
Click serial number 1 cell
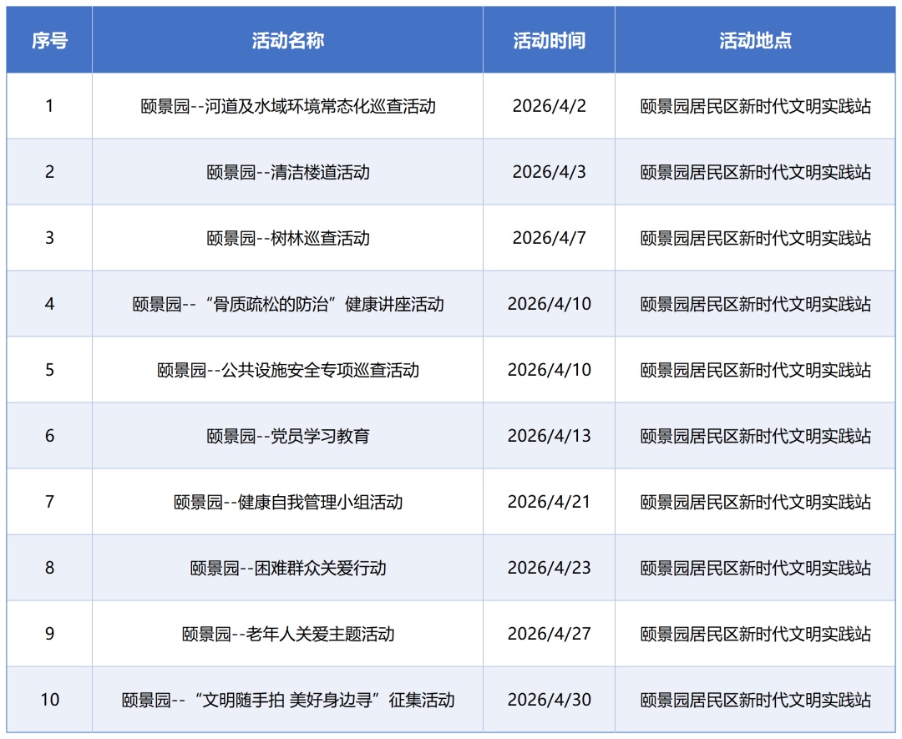[49, 106]
